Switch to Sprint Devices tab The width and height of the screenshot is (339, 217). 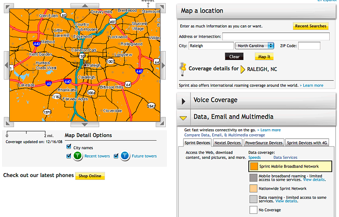pos(197,143)
